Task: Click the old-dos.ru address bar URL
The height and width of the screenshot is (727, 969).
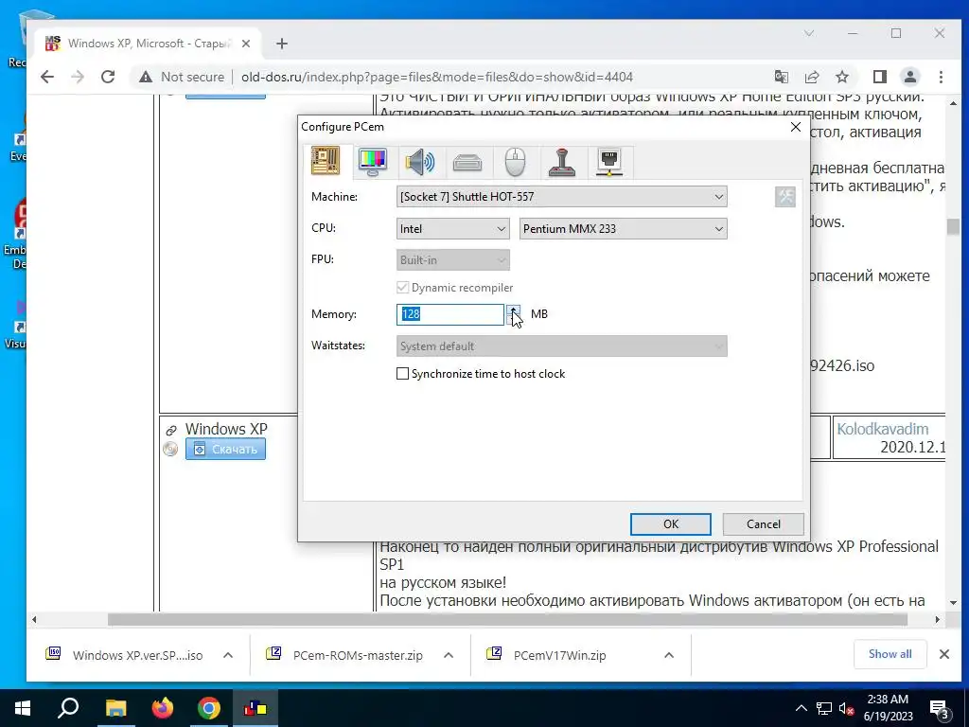Action: (x=437, y=78)
